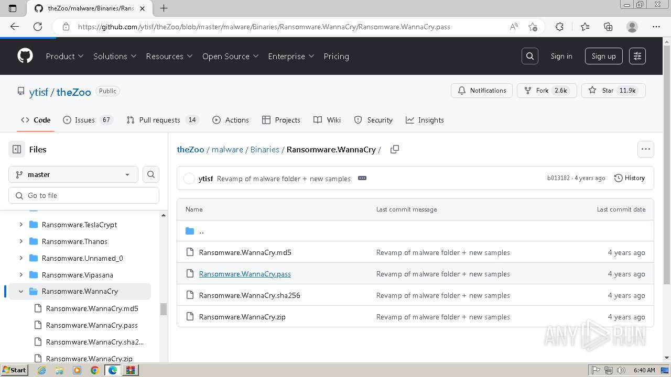Open the command palette icon in header
Screen dimensions: 671x377
pos(637,56)
